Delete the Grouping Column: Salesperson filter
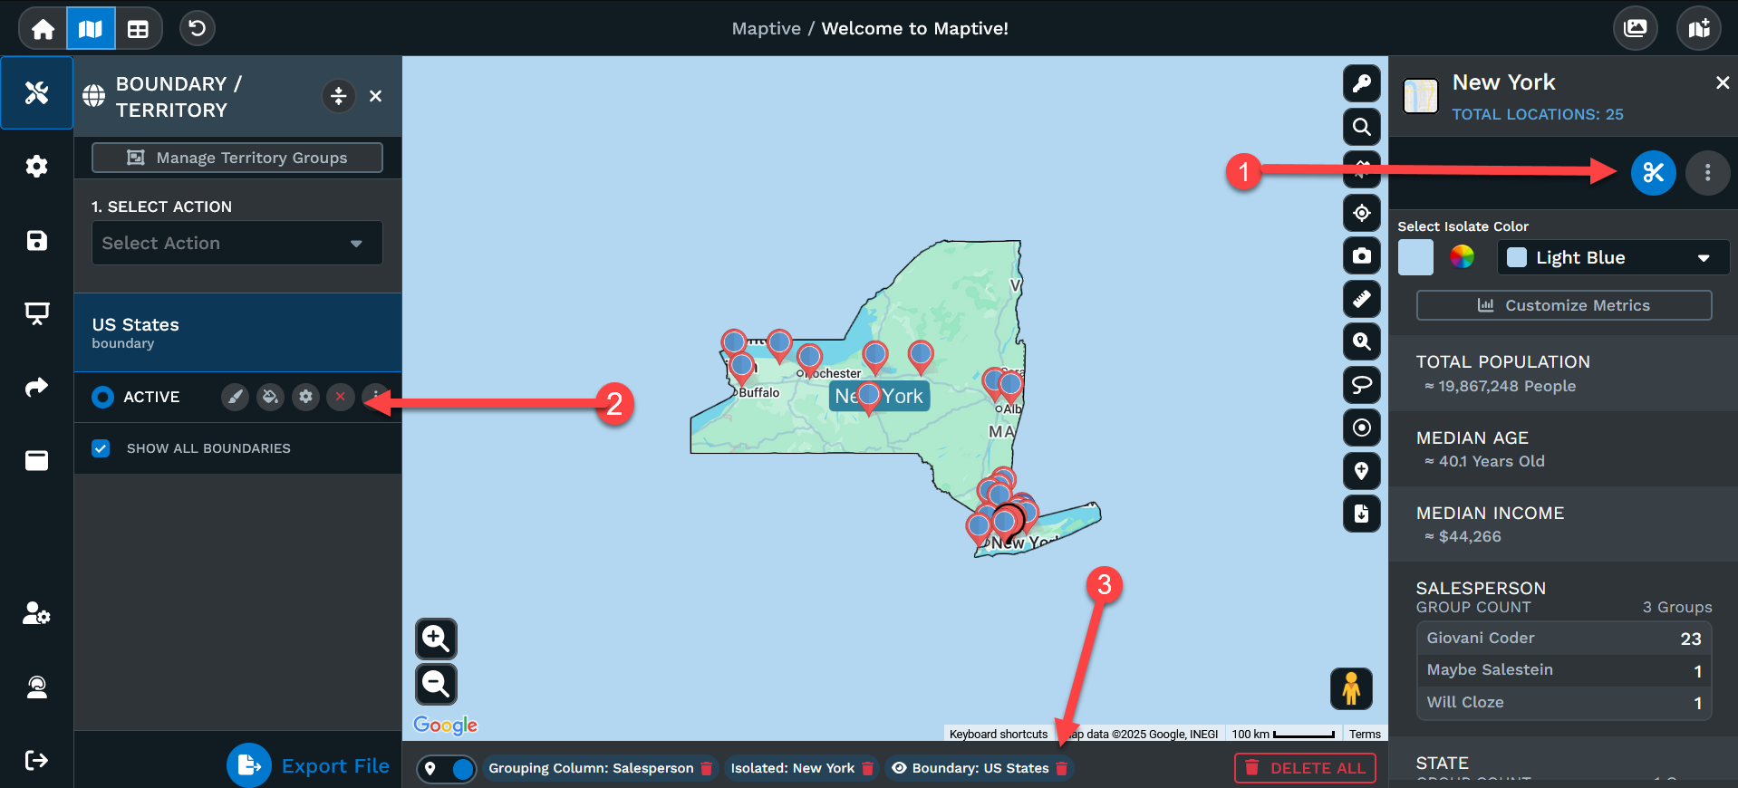Viewport: 1738px width, 788px height. (x=707, y=768)
